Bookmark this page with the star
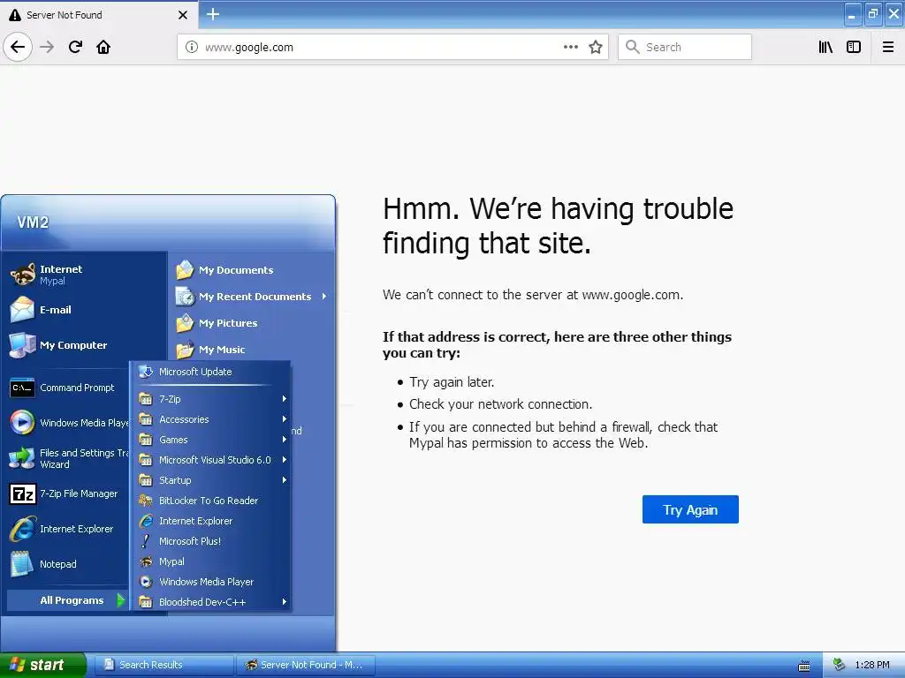 pyautogui.click(x=596, y=48)
